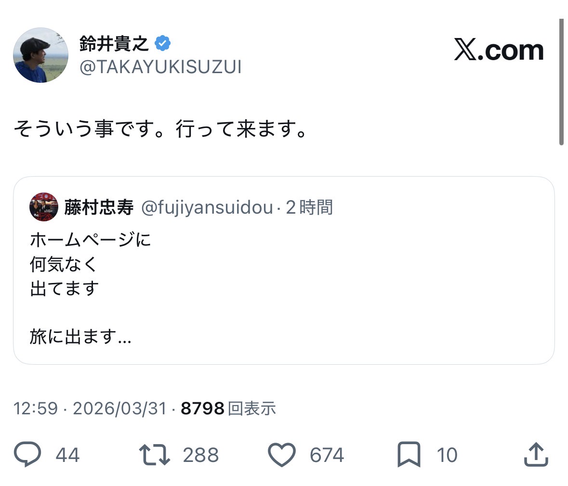Click the 鈴井貴之 display name
The height and width of the screenshot is (486, 568).
[114, 44]
